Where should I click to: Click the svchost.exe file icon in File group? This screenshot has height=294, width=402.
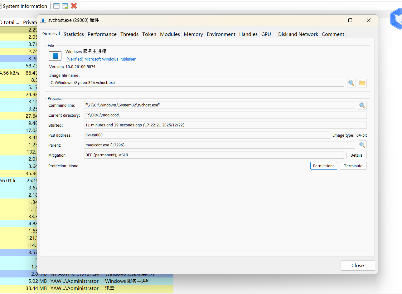(55, 56)
